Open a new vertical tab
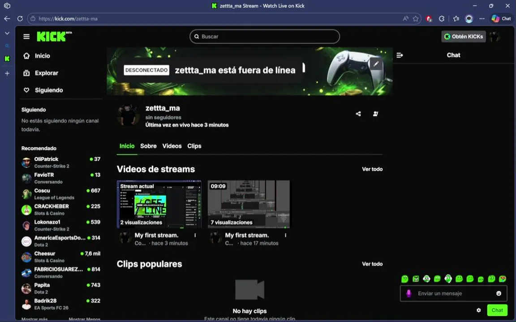The image size is (516, 322). (x=7, y=73)
